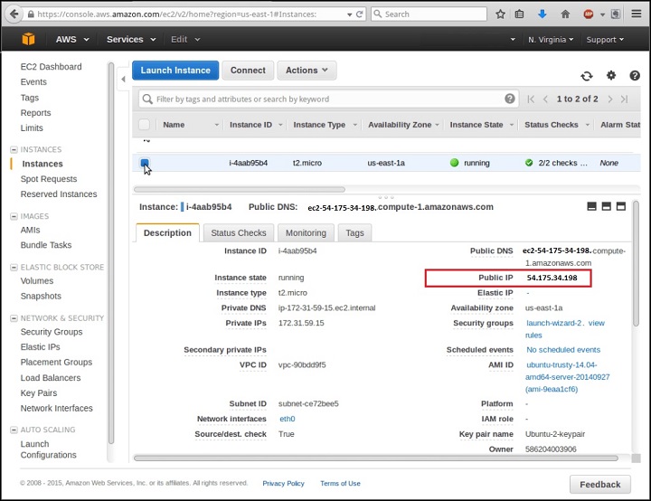The image size is (651, 501).
Task: Uncheck the i-4aab95b4 instance checkbox
Action: tap(145, 163)
